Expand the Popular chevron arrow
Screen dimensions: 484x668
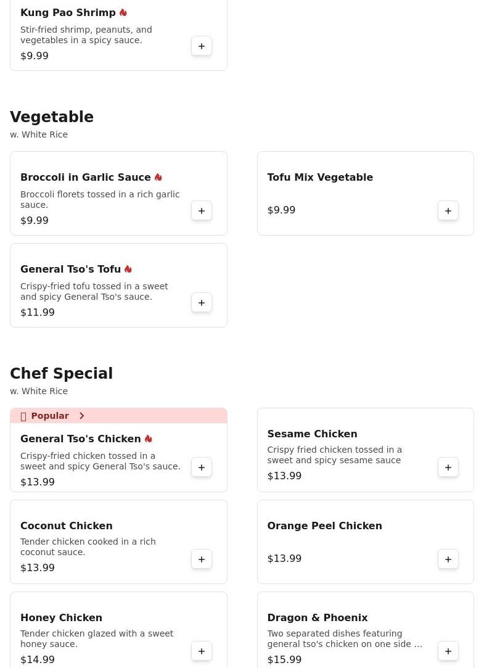tap(82, 416)
